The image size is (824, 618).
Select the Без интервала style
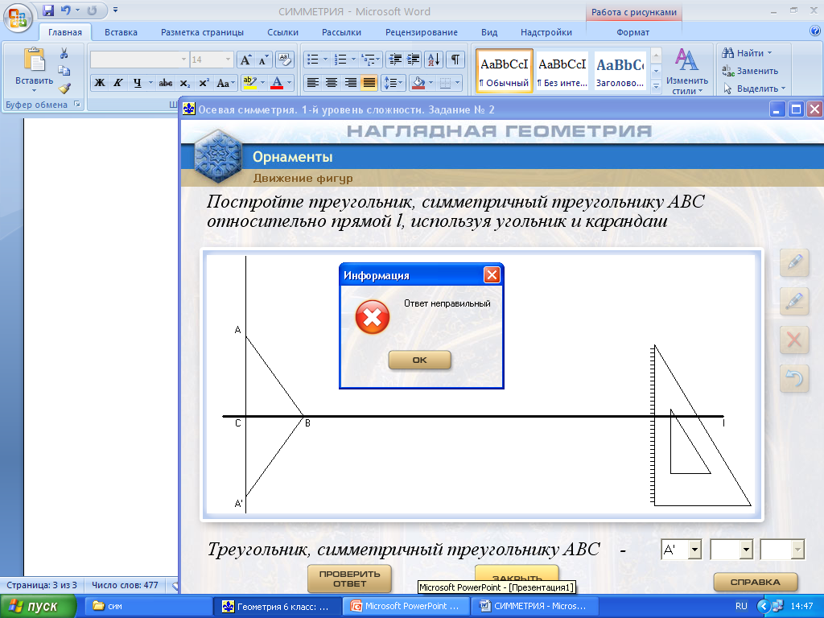click(562, 71)
